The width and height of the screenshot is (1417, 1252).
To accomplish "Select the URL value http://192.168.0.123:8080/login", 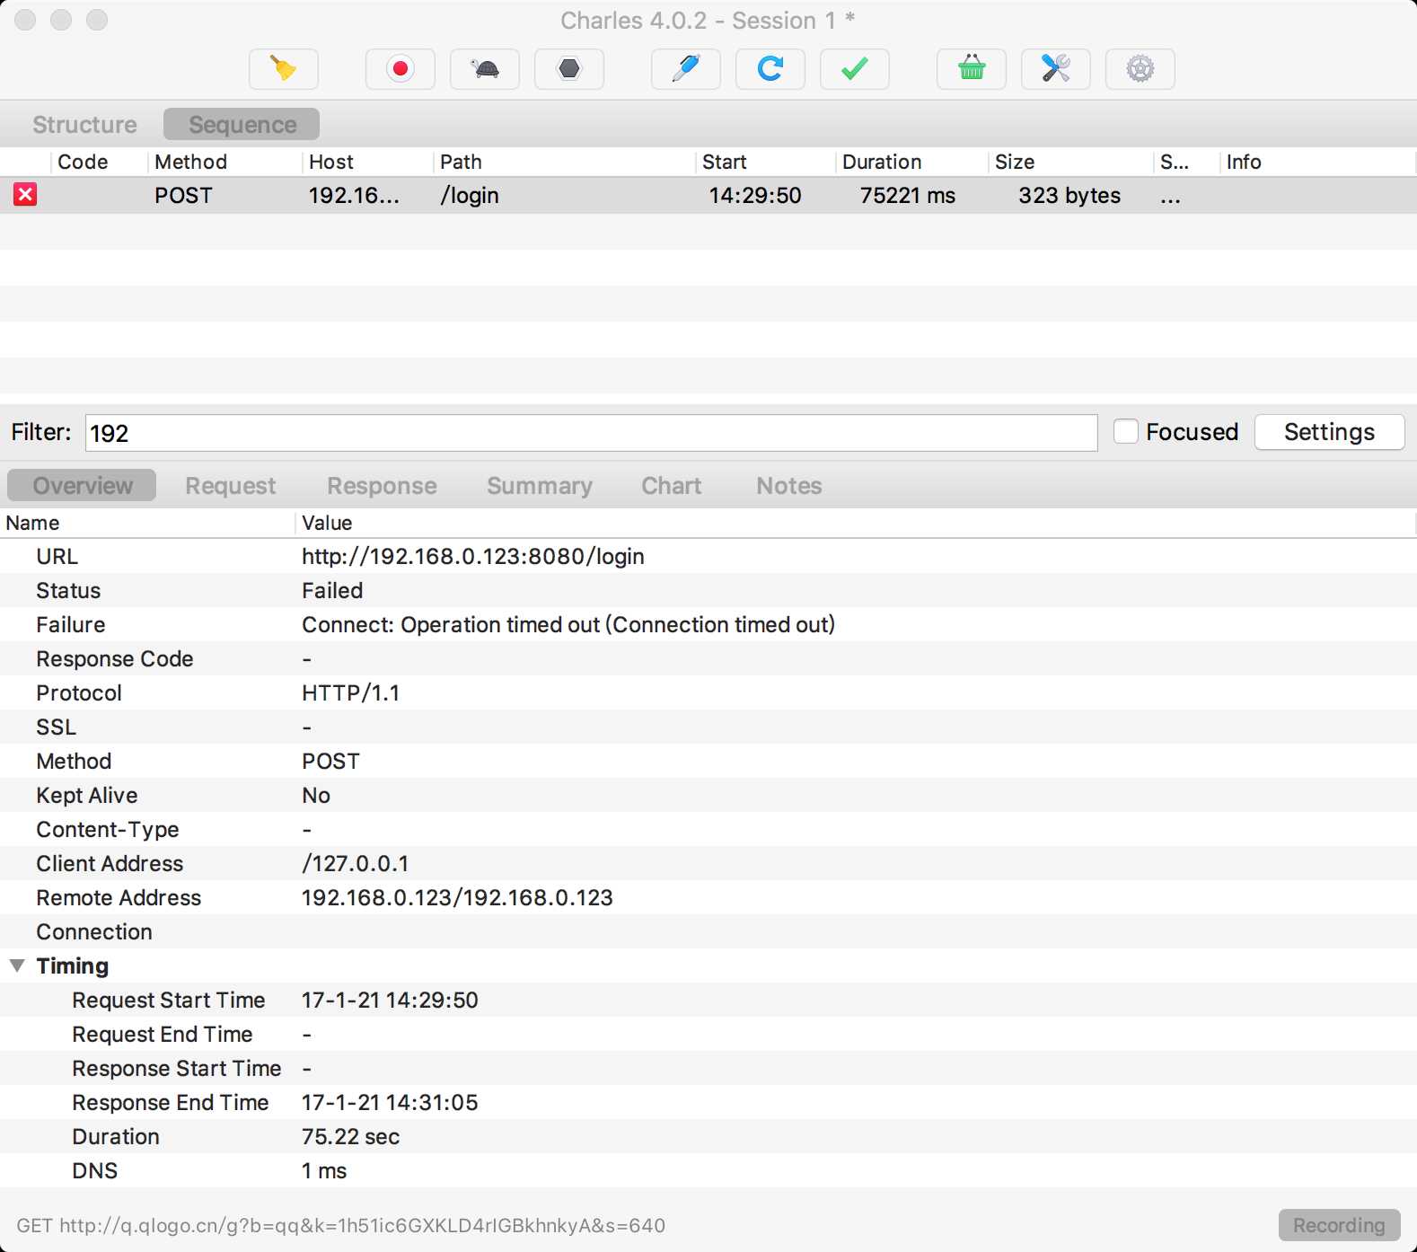I will click(473, 556).
